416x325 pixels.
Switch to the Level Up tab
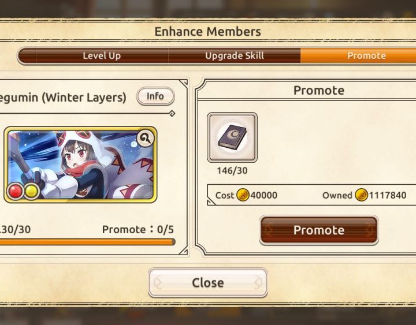tap(102, 55)
